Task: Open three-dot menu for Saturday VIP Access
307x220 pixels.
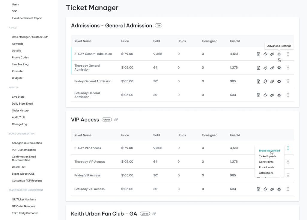Action: point(288,189)
